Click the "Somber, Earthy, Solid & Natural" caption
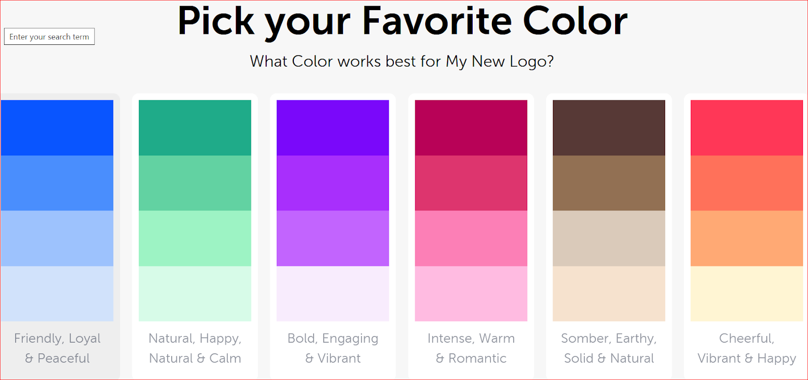 tap(609, 348)
